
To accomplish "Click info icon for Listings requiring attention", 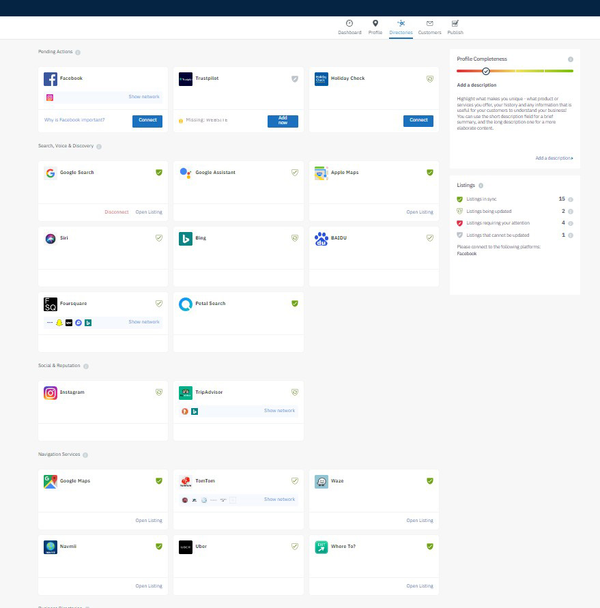I will click(570, 223).
